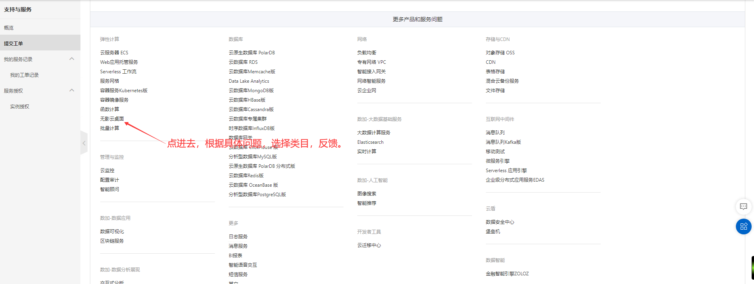Open Elasticsearch link

(x=370, y=142)
